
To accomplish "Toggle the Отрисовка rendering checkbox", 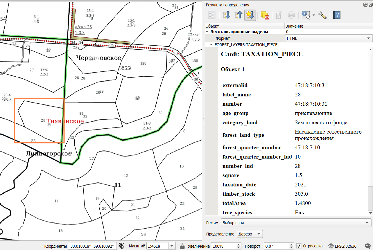I will pos(299,246).
